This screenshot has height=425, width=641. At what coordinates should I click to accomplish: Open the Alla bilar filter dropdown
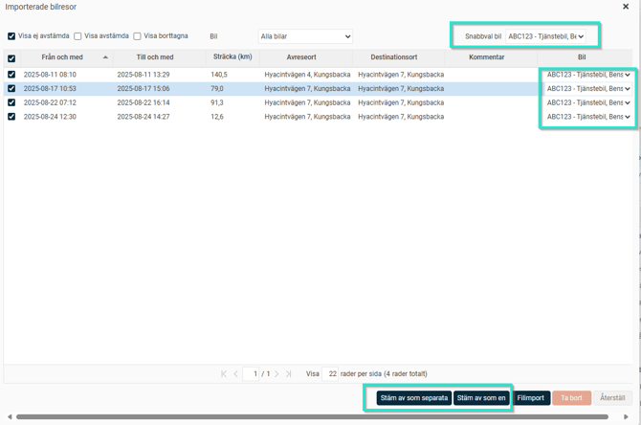click(305, 36)
